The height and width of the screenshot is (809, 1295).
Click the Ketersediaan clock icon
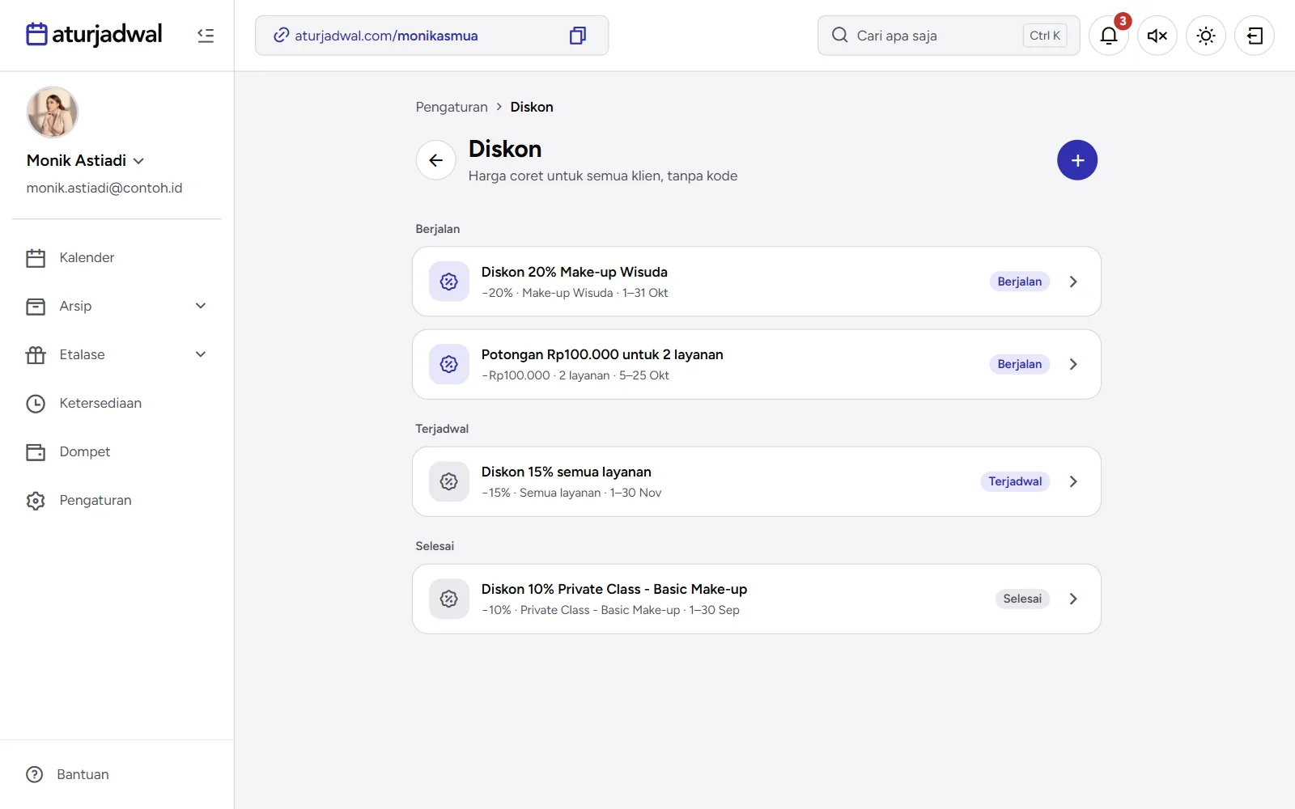click(x=36, y=404)
